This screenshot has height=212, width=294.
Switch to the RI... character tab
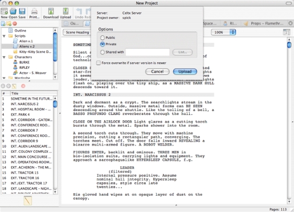click(230, 23)
